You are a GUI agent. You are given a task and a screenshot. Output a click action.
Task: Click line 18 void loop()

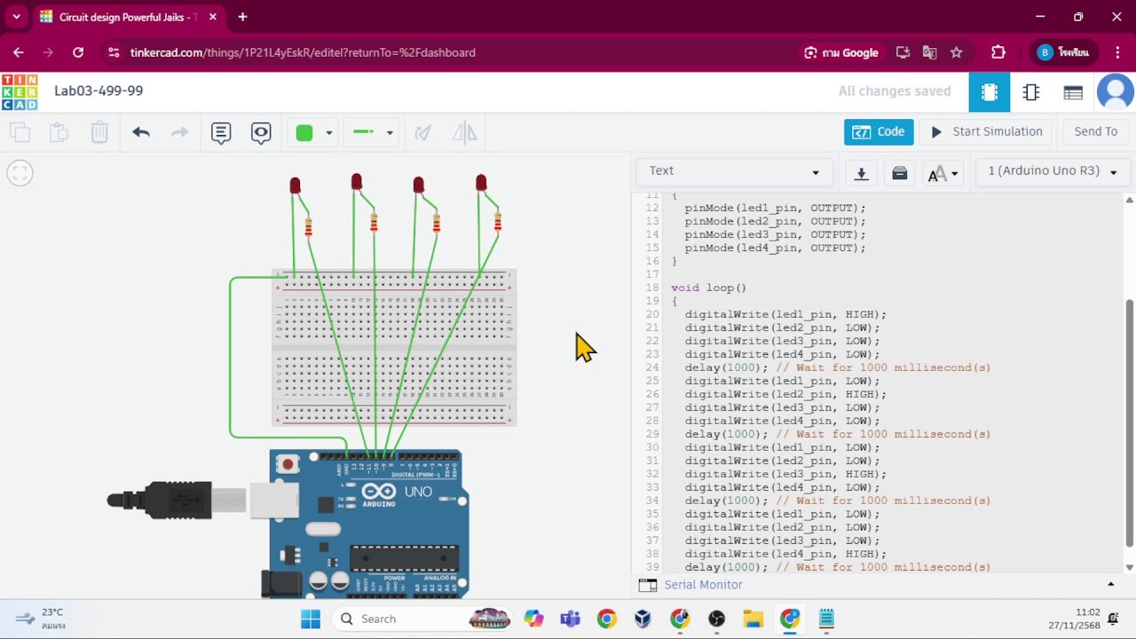point(708,288)
